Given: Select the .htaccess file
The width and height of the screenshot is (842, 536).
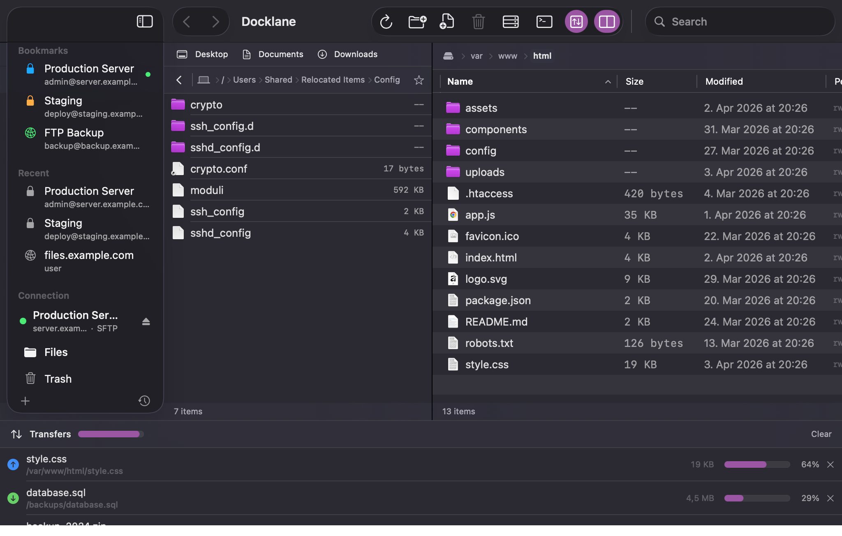Looking at the screenshot, I should click(x=637, y=193).
